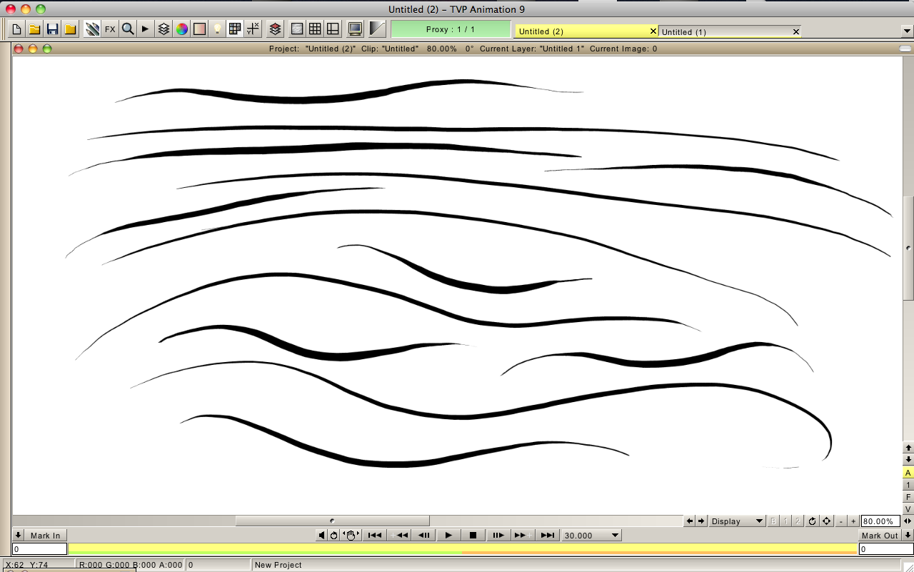Show the grid layout icon

(x=315, y=29)
